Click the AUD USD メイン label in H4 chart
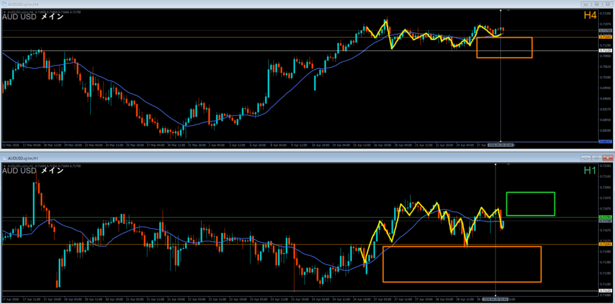The width and height of the screenshot is (615, 304). (33, 17)
